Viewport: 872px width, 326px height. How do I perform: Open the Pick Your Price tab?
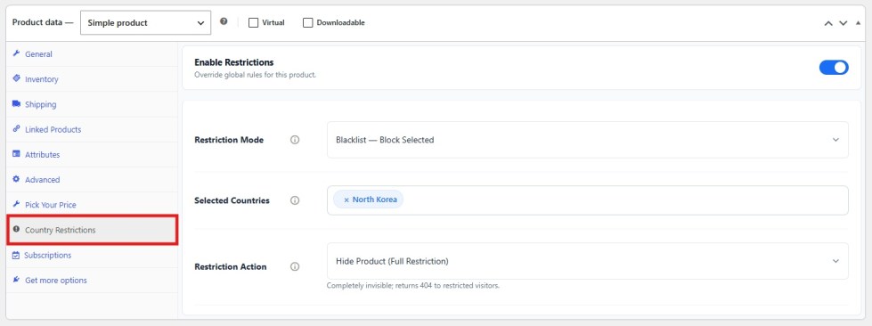92,205
